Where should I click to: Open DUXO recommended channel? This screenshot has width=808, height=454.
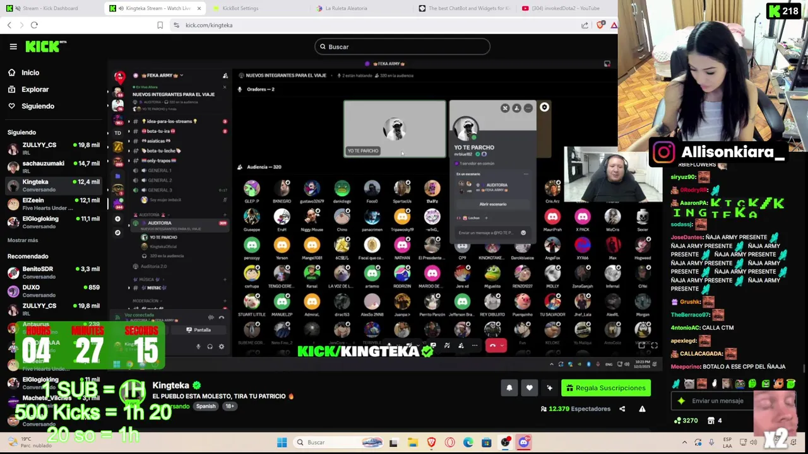[x=54, y=291]
